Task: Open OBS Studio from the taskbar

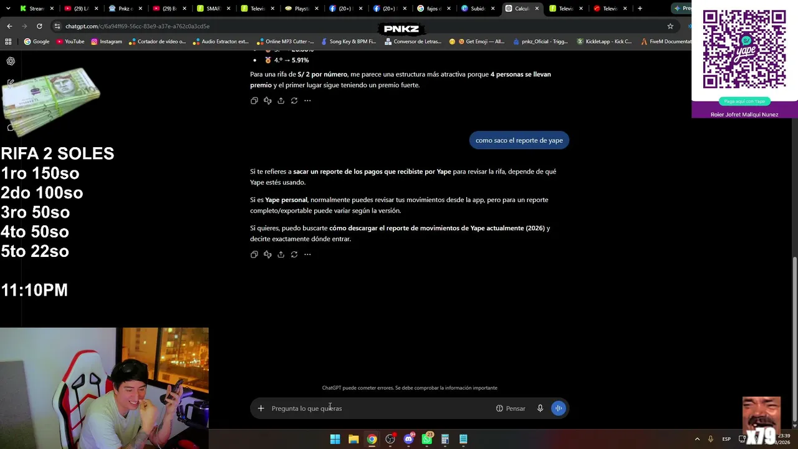Action: pyautogui.click(x=390, y=439)
